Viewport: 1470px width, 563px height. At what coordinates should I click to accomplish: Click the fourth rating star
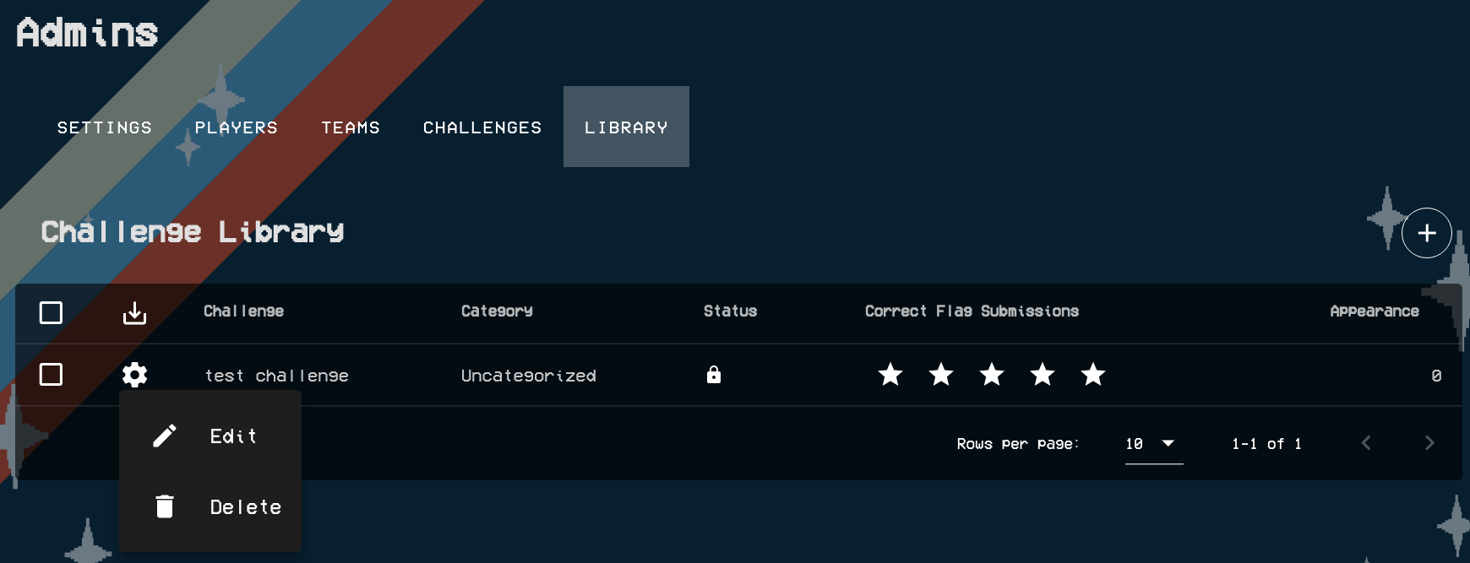tap(1043, 374)
